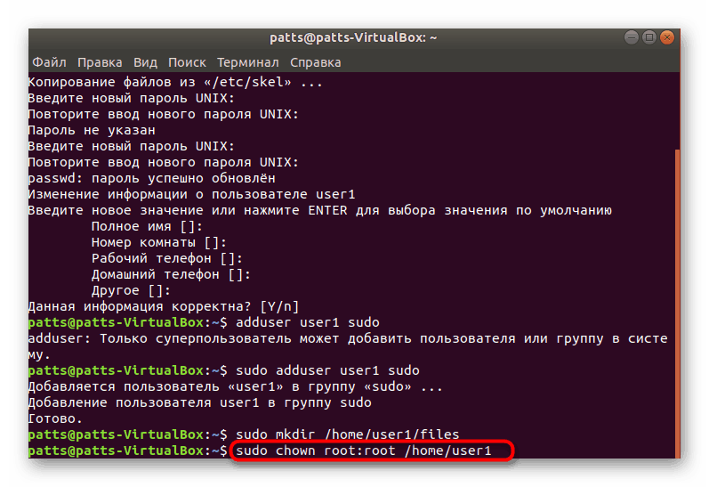Click the command 'adduser user1 sudo' without the sudo prefix
Viewport: 709px width, 487px height.
coord(308,322)
